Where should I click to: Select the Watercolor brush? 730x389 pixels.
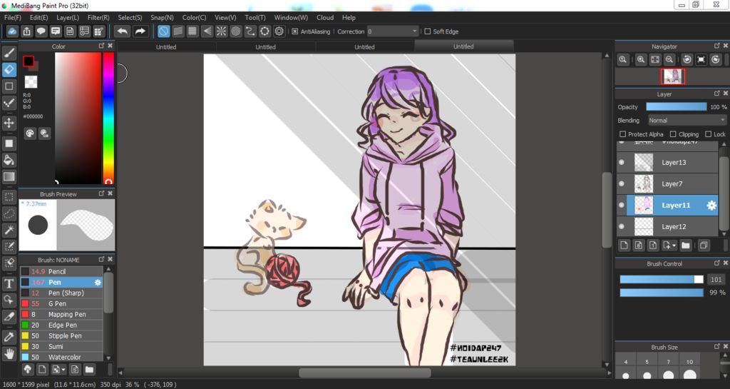(x=61, y=358)
